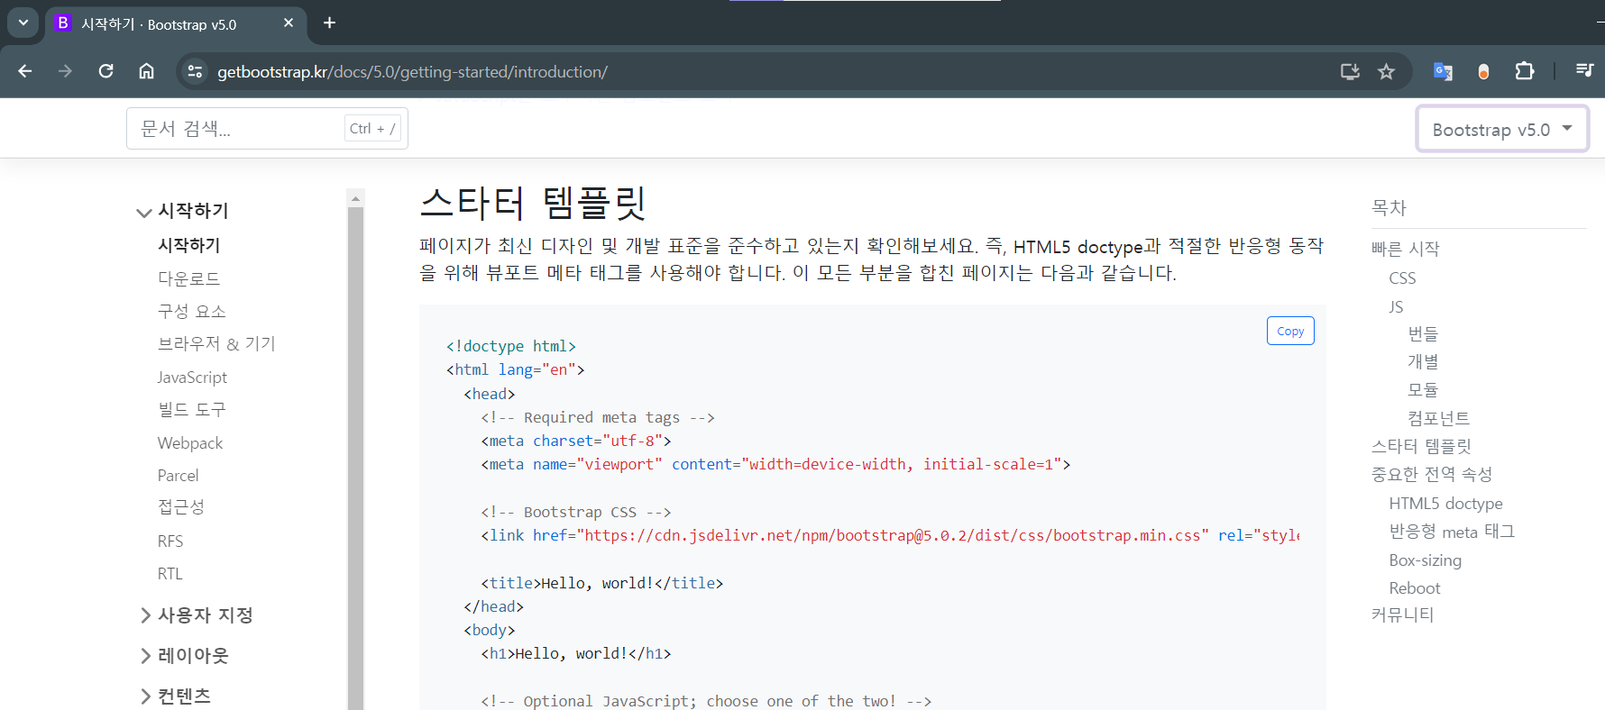Open the media control playlist icon
This screenshot has height=710, width=1605.
pos(1584,70)
